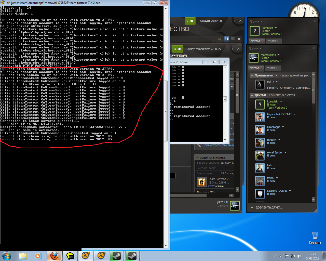Click right arrow of Steam page horizontal scrollbar
Screen dimensions: 326x261
(231, 195)
